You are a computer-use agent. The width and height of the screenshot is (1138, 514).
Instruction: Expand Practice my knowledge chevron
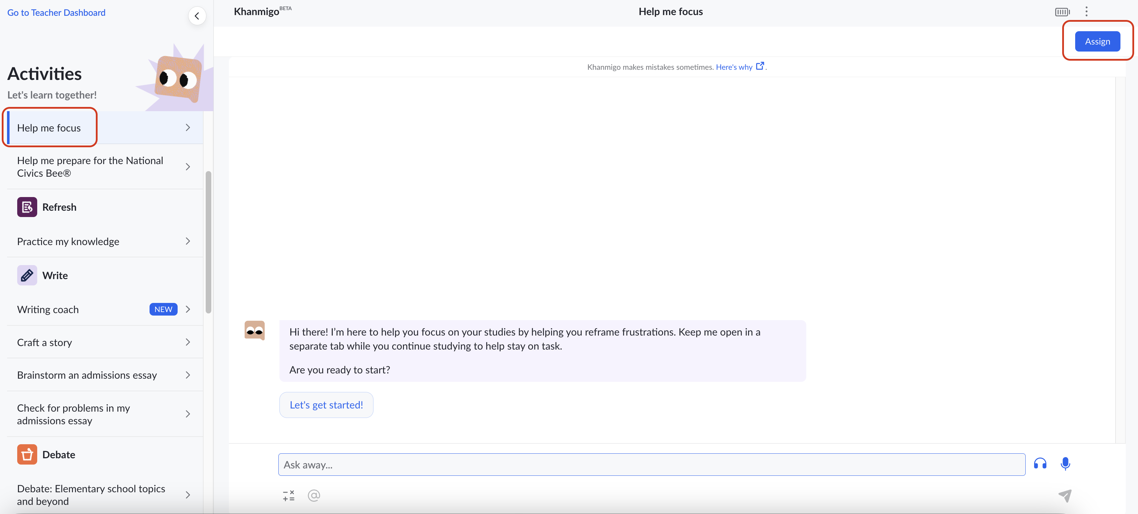tap(188, 241)
